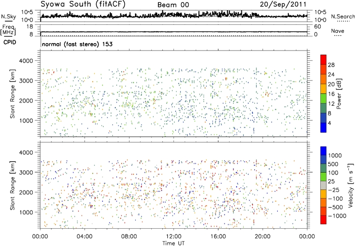This screenshot has width=355, height=246.
Task: Pick the red bottom segment of velocity bar
Action: click(x=323, y=220)
